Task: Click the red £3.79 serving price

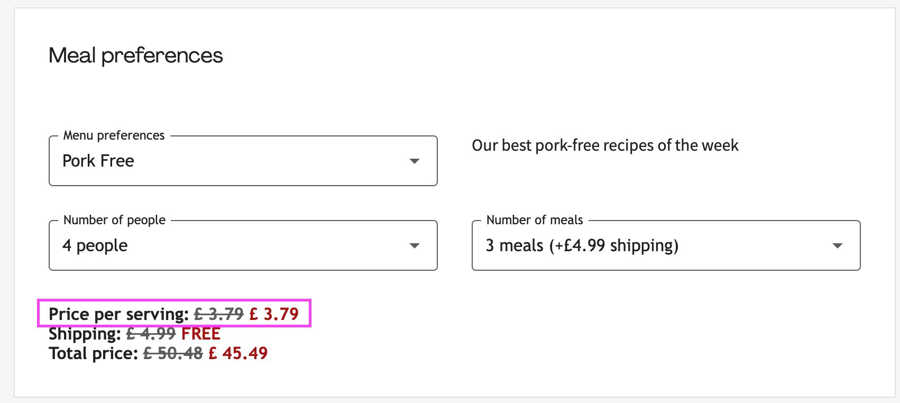Action: [274, 314]
